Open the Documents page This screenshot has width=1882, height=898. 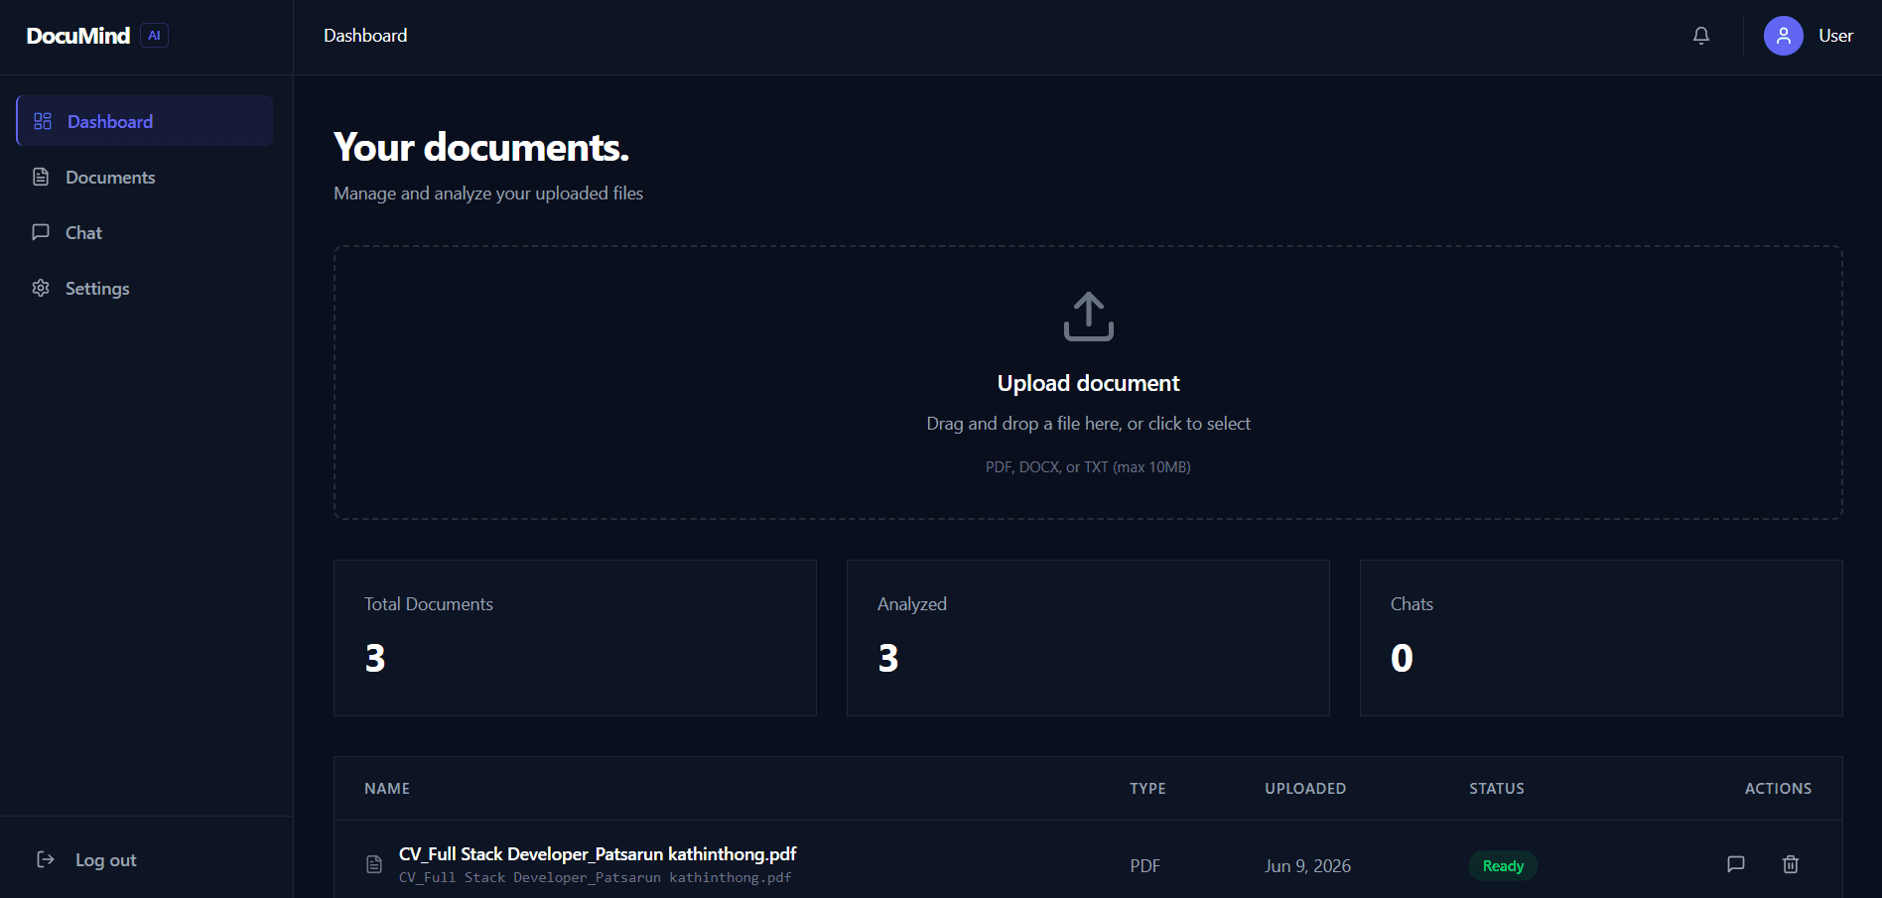pyautogui.click(x=145, y=177)
